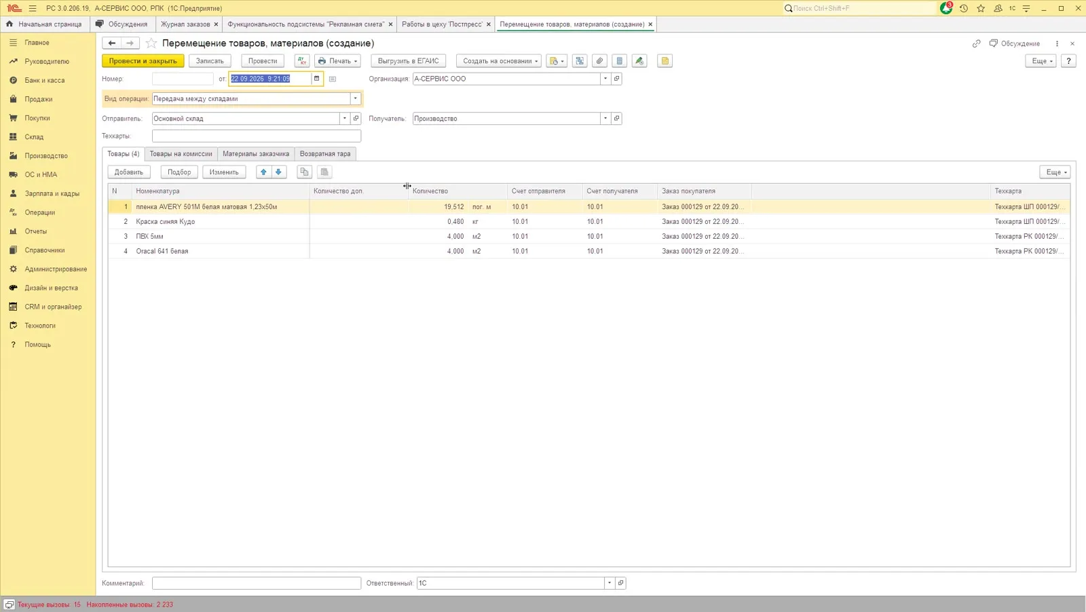Click the Записать button
The image size is (1086, 612).
(210, 61)
